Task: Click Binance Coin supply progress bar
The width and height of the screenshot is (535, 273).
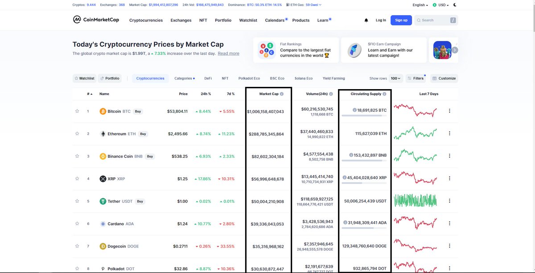Action: pyautogui.click(x=364, y=161)
